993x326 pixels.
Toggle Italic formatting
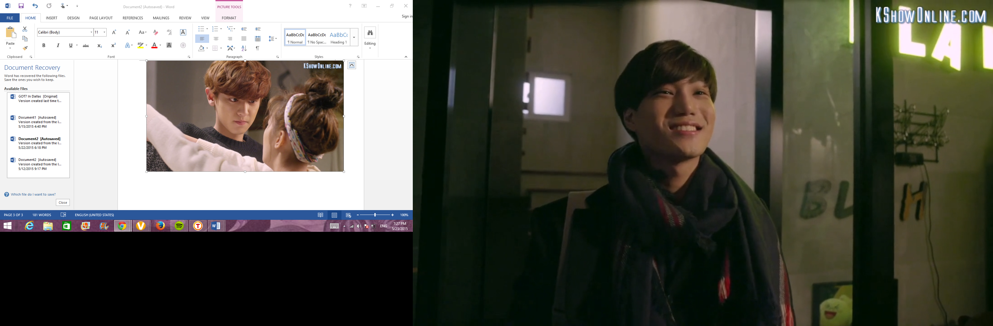coord(58,45)
